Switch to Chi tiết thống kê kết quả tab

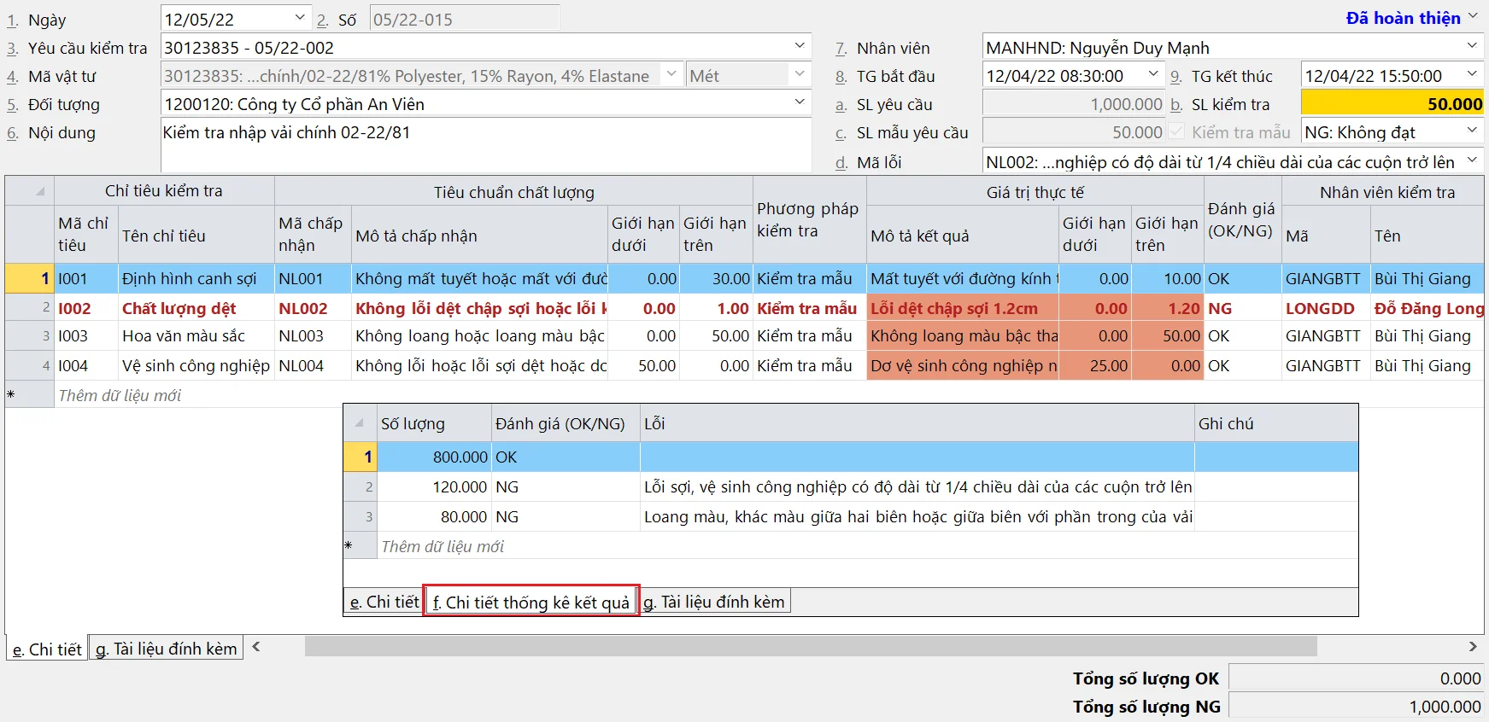click(531, 602)
